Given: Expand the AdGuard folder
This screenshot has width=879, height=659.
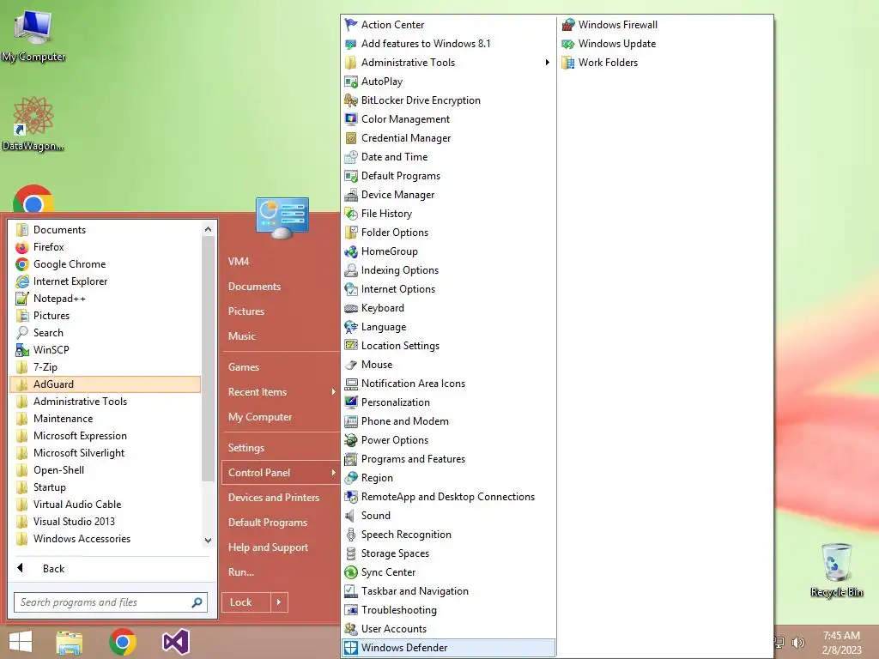Looking at the screenshot, I should point(106,384).
